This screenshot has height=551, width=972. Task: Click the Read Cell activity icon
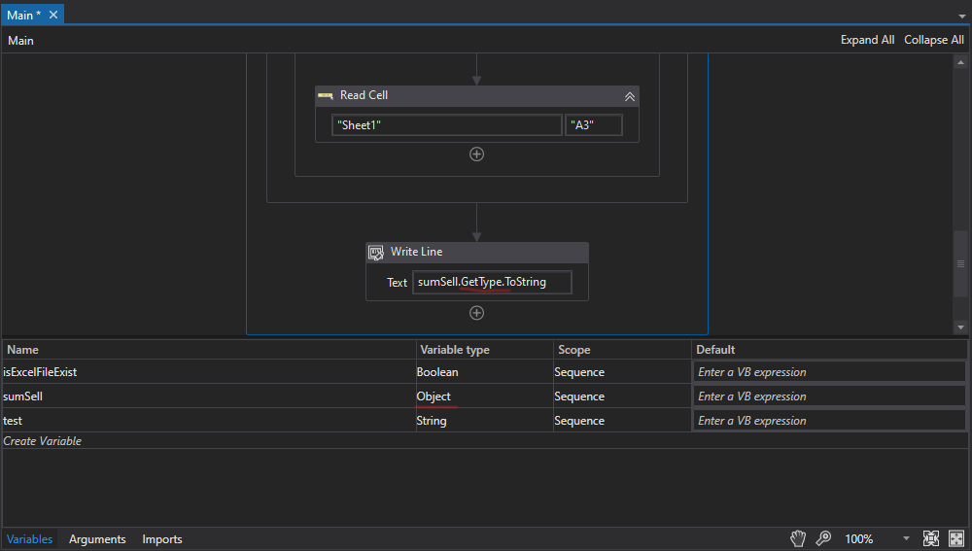tap(326, 95)
